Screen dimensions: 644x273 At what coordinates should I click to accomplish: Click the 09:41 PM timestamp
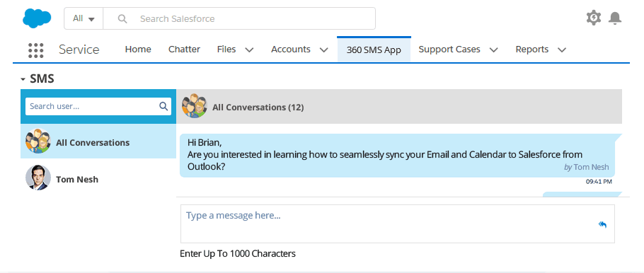coord(599,182)
